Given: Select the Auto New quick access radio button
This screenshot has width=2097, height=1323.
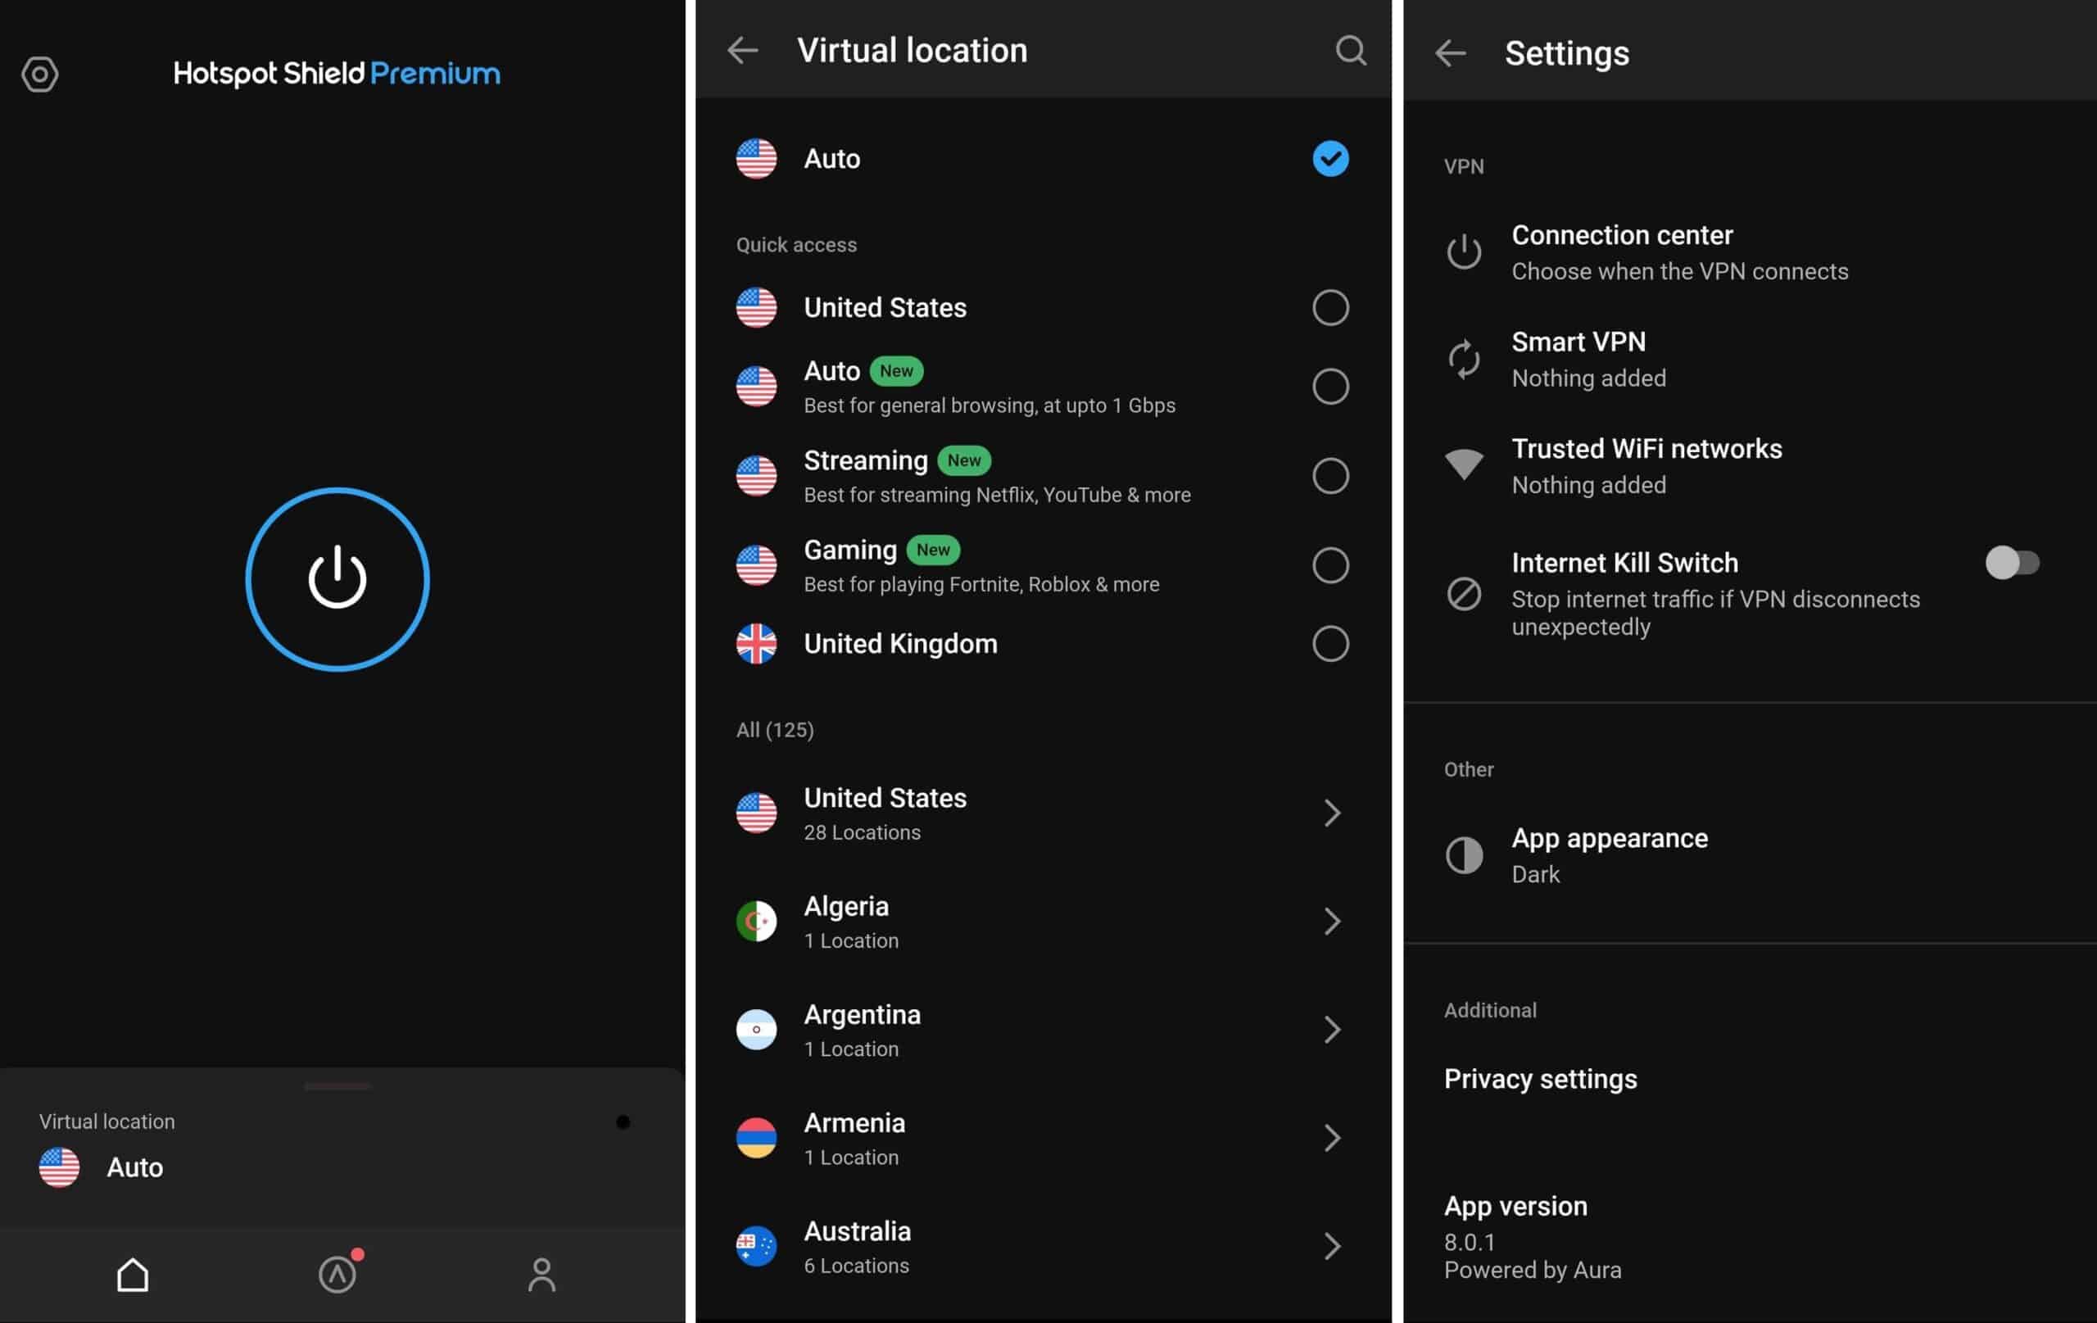Looking at the screenshot, I should pyautogui.click(x=1329, y=387).
